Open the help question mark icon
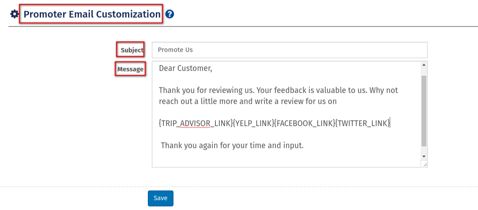 (x=169, y=14)
